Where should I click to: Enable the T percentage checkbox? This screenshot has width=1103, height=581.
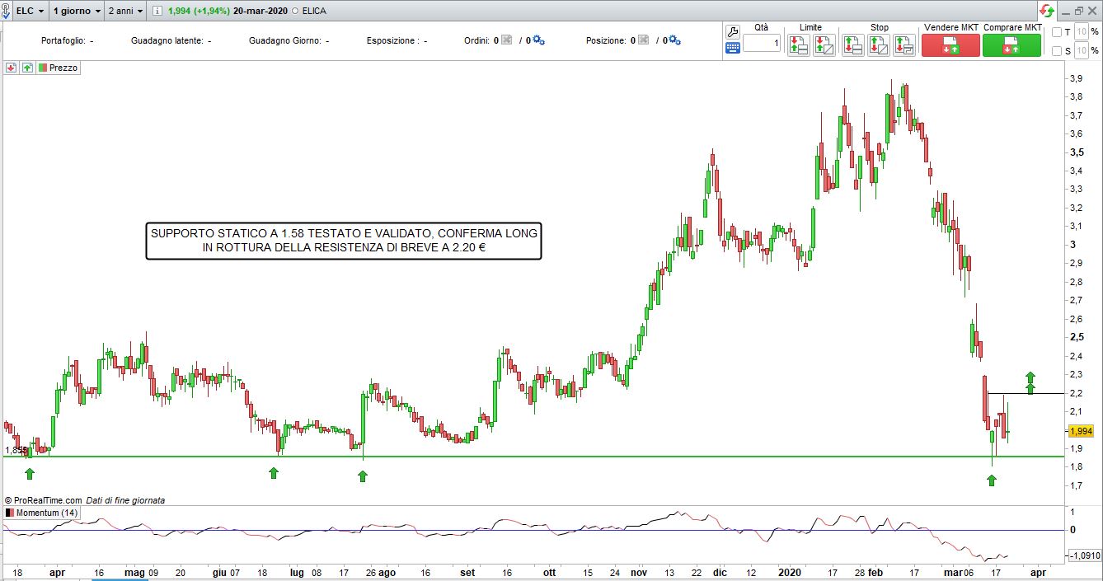pyautogui.click(x=1058, y=32)
